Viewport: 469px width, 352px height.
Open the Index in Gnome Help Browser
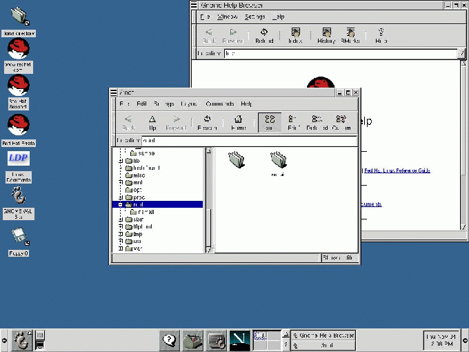(295, 35)
